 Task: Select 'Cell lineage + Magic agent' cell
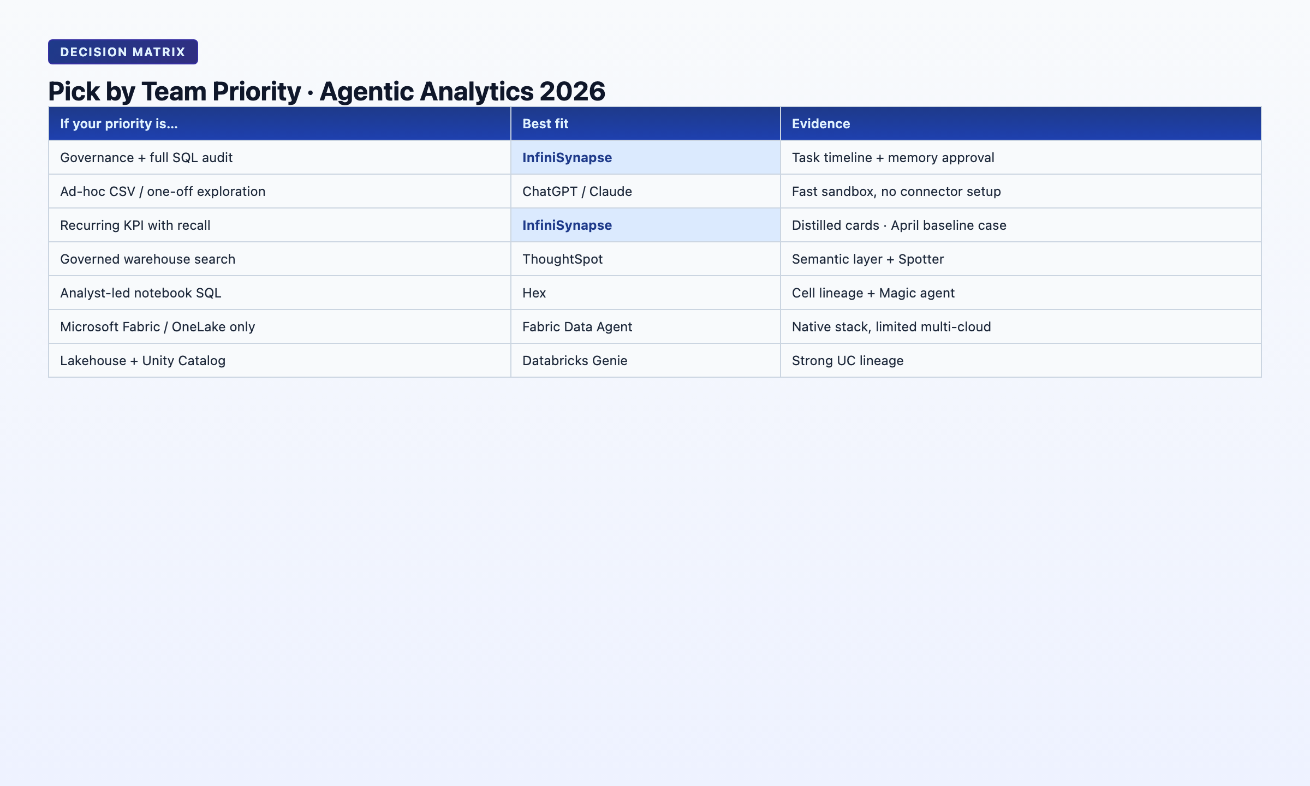pyautogui.click(x=1021, y=293)
